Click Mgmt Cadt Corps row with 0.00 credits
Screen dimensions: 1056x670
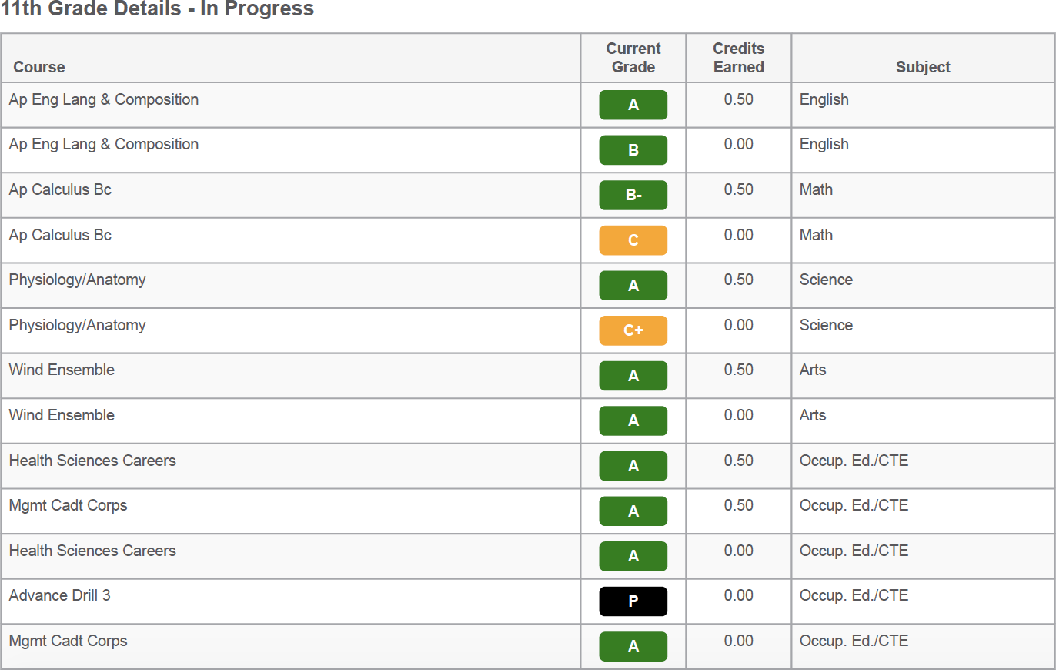(528, 646)
